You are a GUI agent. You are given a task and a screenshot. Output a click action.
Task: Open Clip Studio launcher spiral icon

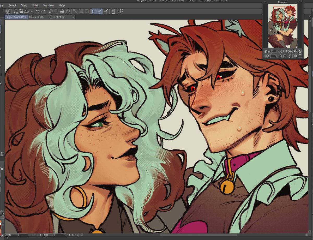8,11
